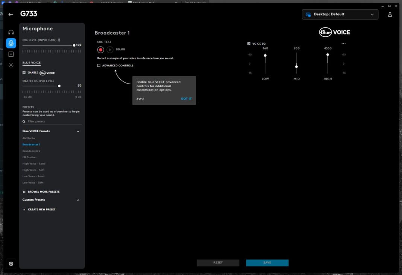Click Got It on the tooltip
402x275 pixels.
186,99
